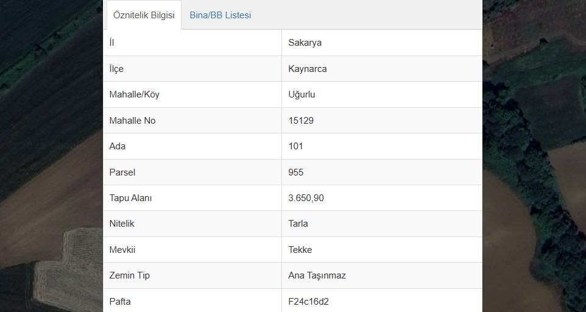This screenshot has height=312, width=586.
Task: Click the Mahalle No value 15129
Action: click(300, 121)
